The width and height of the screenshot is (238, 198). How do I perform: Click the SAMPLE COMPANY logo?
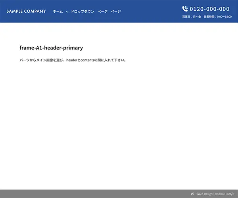pyautogui.click(x=26, y=11)
